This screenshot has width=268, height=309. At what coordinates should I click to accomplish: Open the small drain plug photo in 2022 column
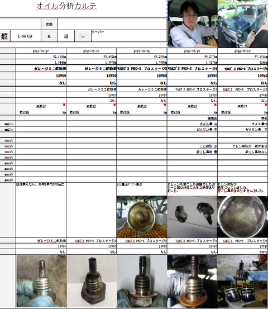(243, 268)
